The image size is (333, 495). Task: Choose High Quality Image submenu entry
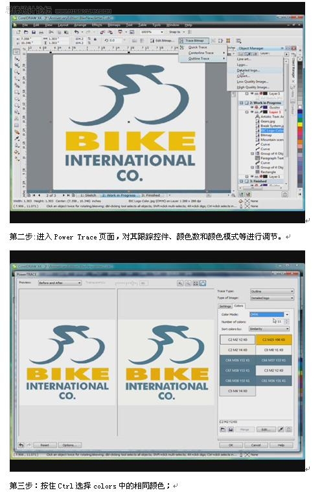[255, 87]
